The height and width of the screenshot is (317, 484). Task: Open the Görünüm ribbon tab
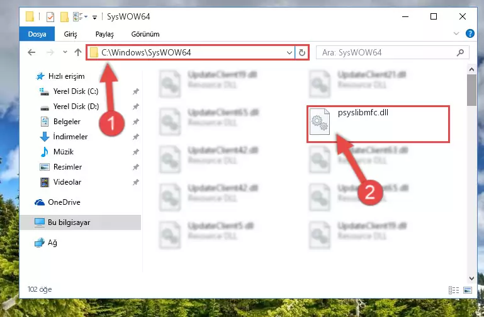coord(145,34)
